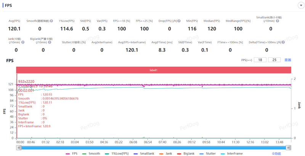Click FPS threshold field showing 18
305x156 pixels.
click(260, 60)
